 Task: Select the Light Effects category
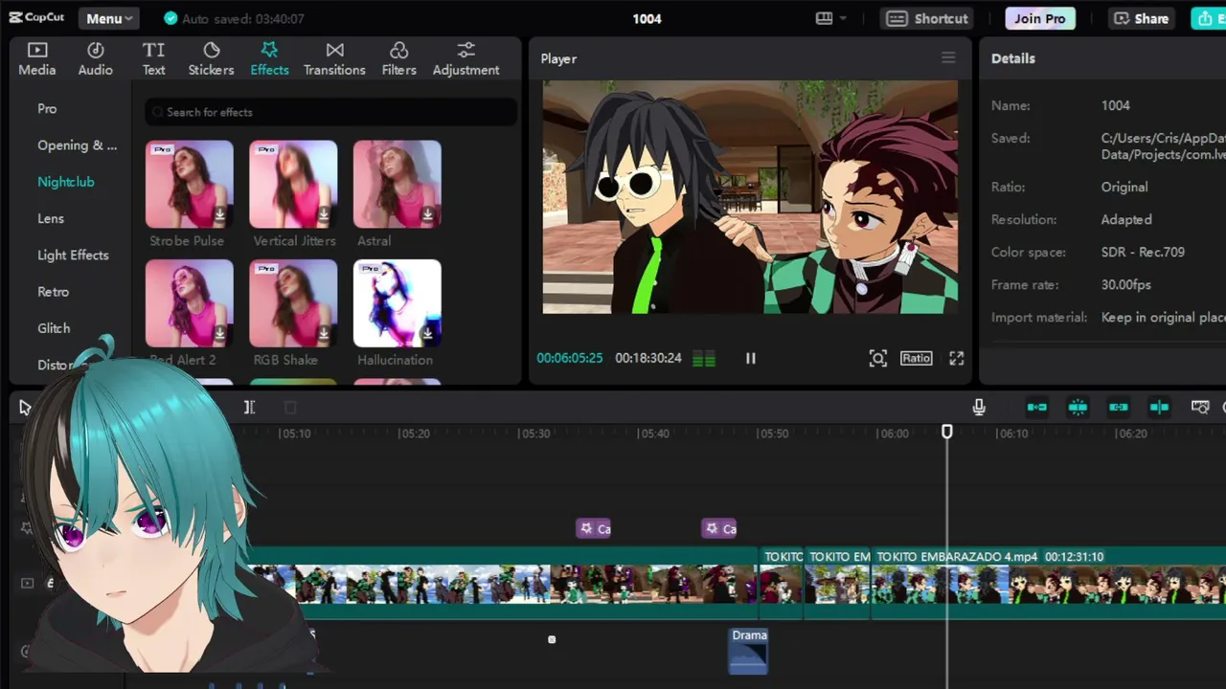point(73,255)
